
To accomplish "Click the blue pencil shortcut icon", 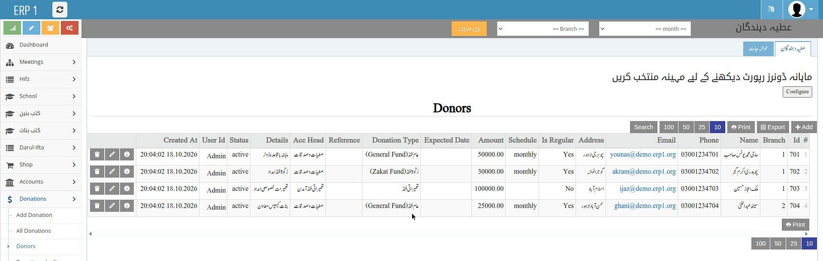I will point(31,28).
